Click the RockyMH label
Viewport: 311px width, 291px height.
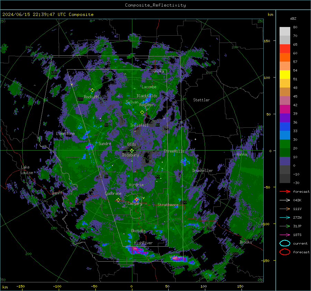click(92, 97)
